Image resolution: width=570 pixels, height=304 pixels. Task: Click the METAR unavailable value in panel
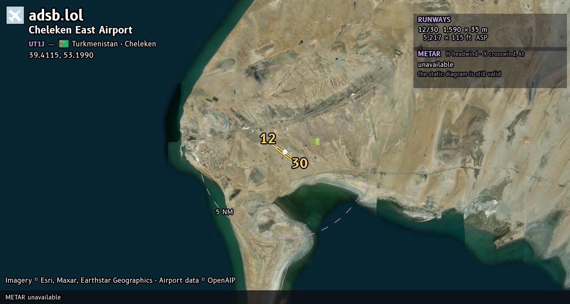coord(435,65)
